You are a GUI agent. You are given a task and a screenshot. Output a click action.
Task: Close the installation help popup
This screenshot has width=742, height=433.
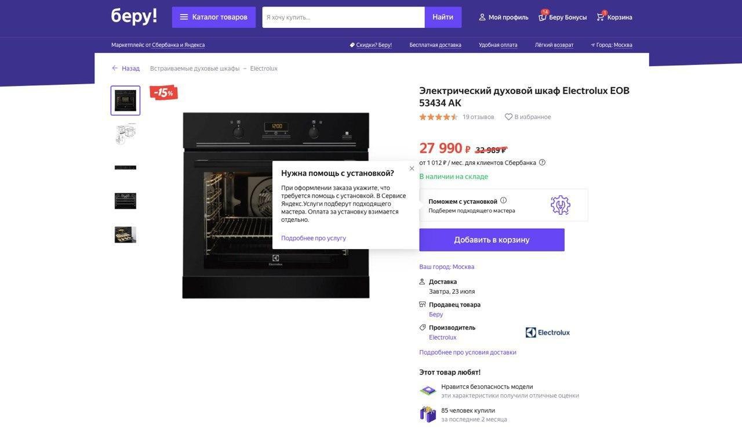(x=412, y=169)
